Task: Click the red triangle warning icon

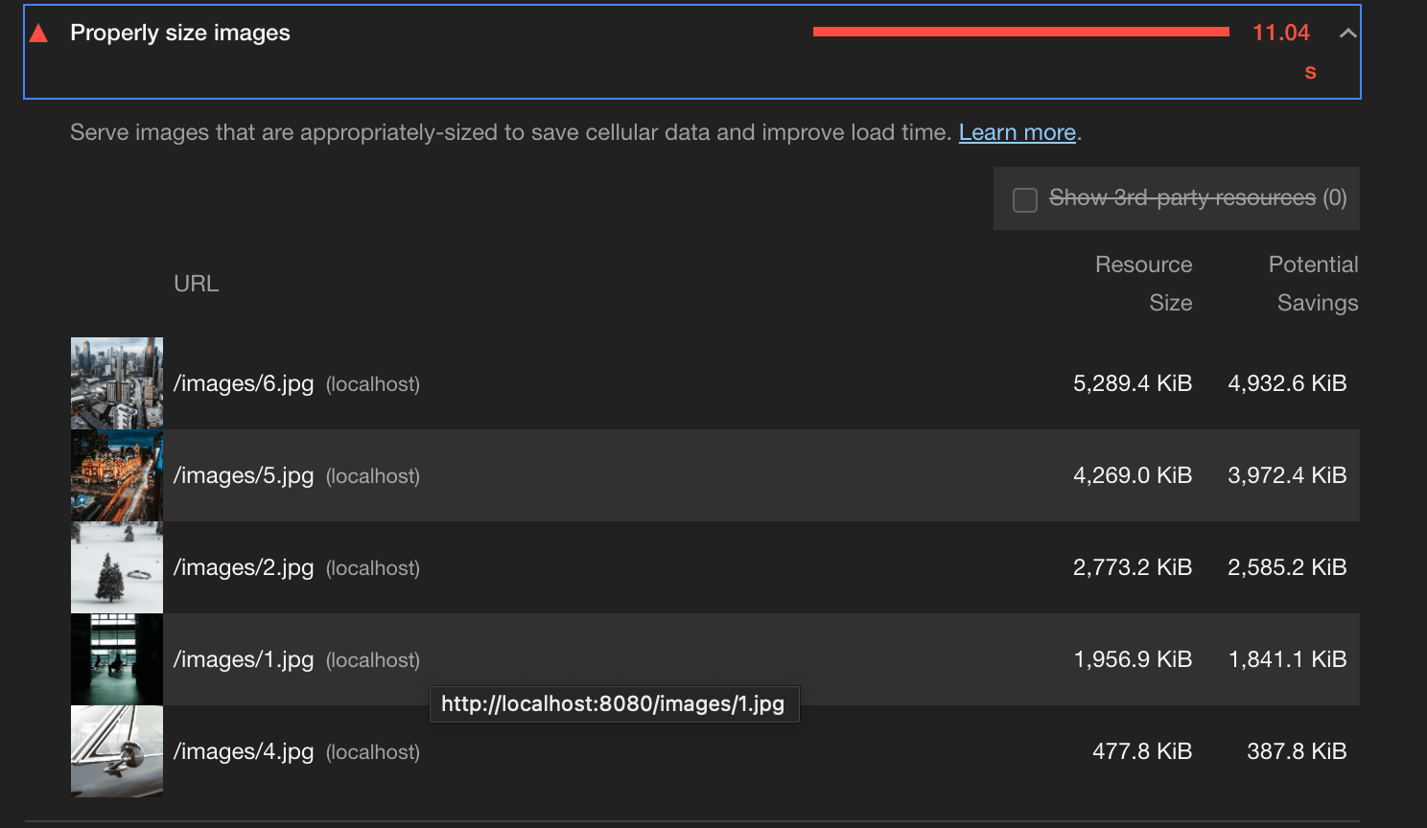Action: [x=39, y=34]
